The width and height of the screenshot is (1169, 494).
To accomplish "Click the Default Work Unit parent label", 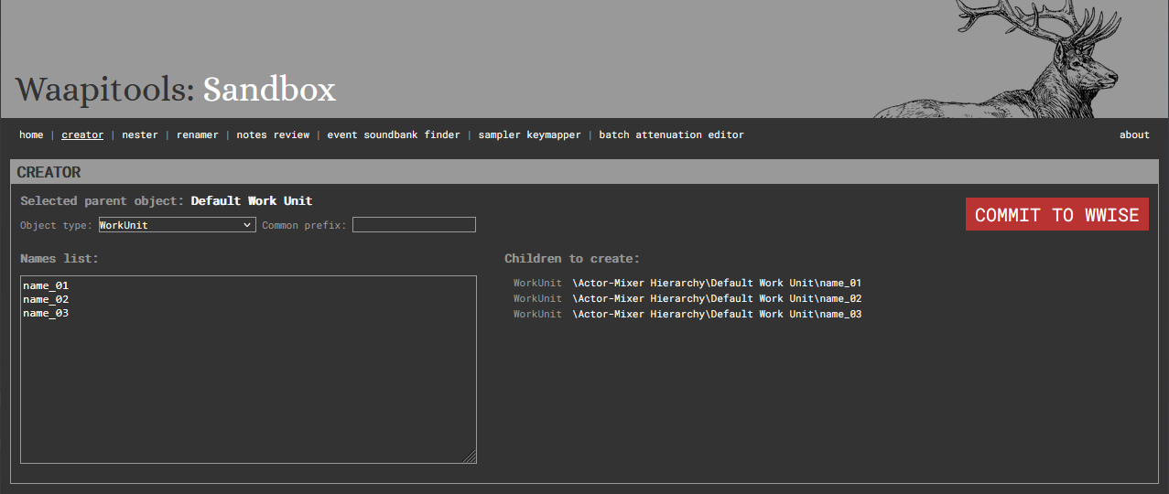I will (x=252, y=201).
